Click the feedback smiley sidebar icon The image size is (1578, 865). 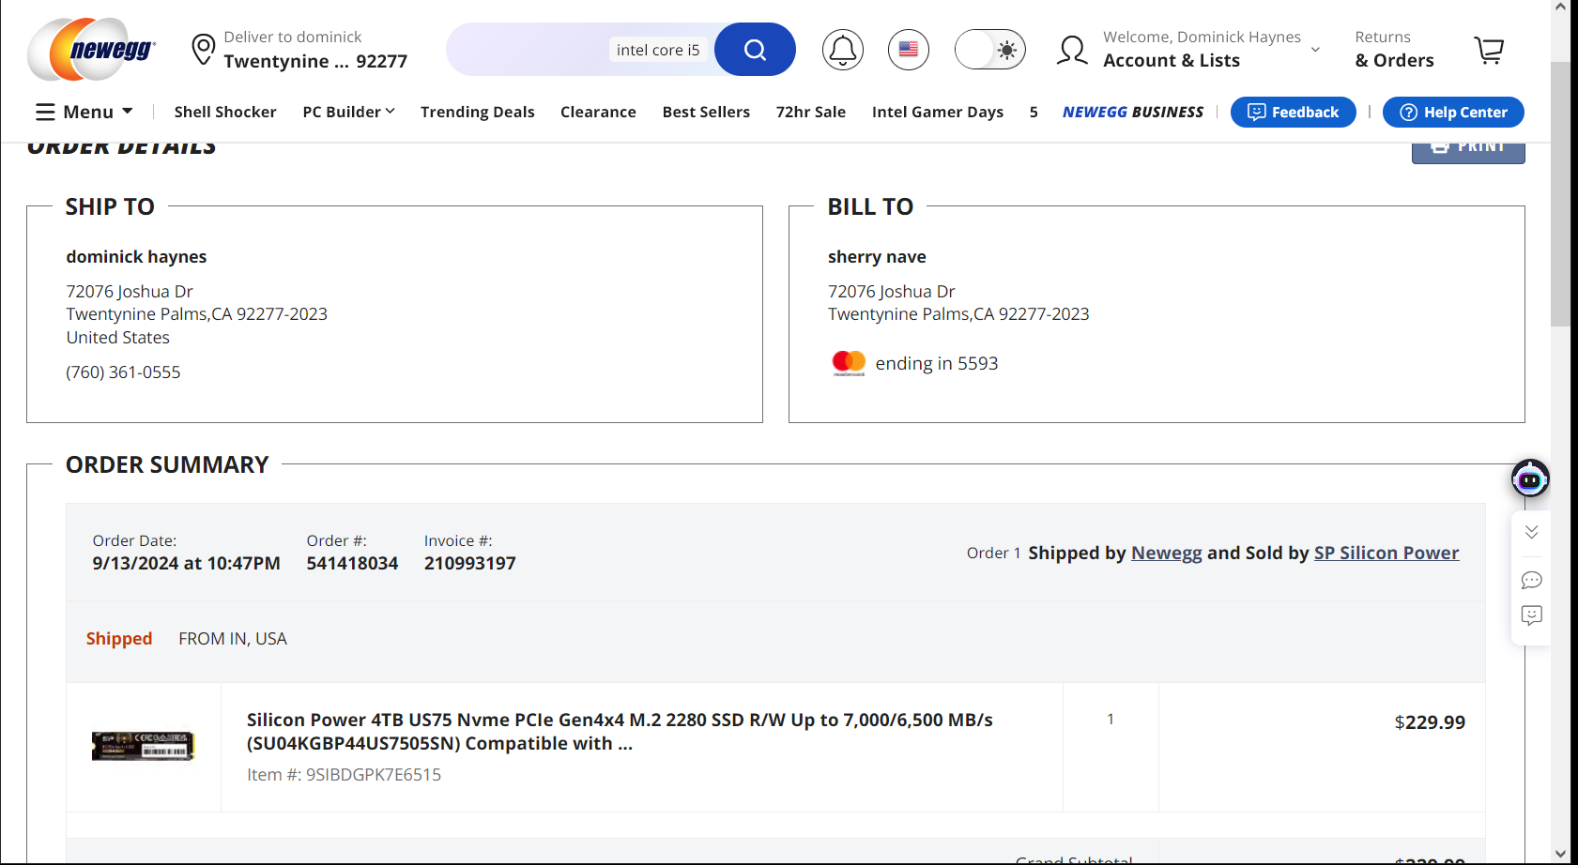pos(1531,615)
